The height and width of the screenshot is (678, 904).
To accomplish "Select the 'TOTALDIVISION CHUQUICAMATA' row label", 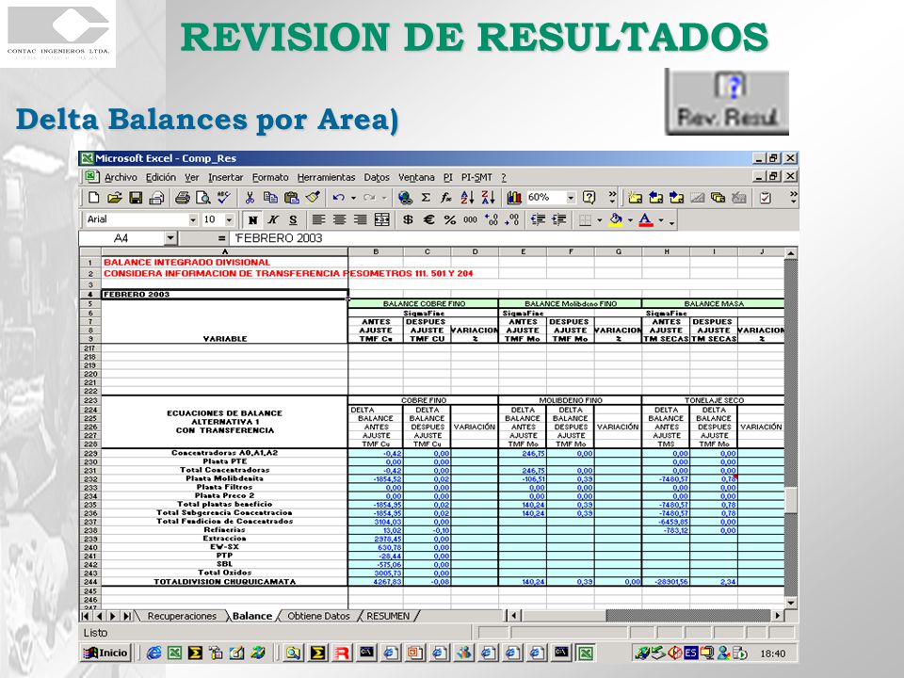I will (224, 582).
